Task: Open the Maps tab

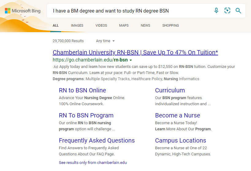Action: point(124,26)
